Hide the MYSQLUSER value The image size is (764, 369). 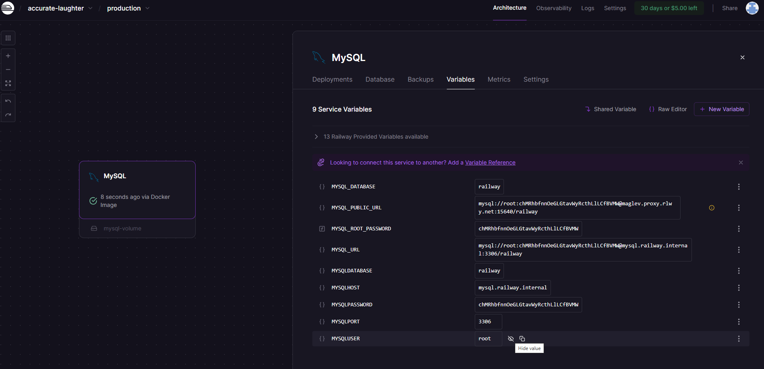tap(511, 339)
